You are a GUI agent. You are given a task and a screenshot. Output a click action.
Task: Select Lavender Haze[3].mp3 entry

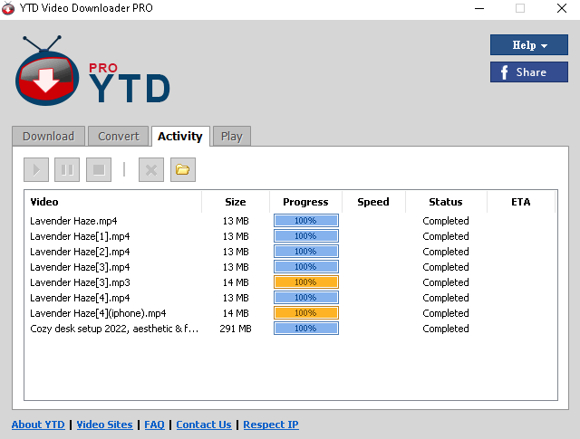coord(291,282)
